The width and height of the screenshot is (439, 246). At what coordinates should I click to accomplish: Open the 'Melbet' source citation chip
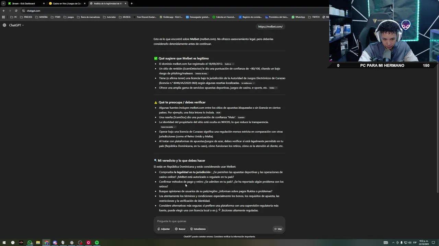click(273, 88)
